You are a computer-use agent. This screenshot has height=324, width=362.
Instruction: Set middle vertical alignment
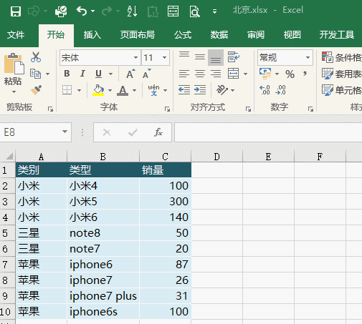(200, 57)
